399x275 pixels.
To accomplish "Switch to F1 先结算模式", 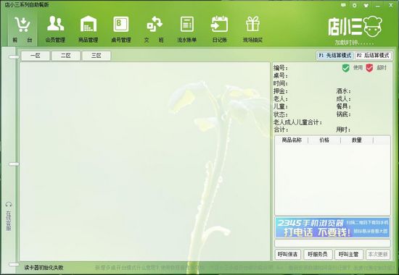I will 335,56.
